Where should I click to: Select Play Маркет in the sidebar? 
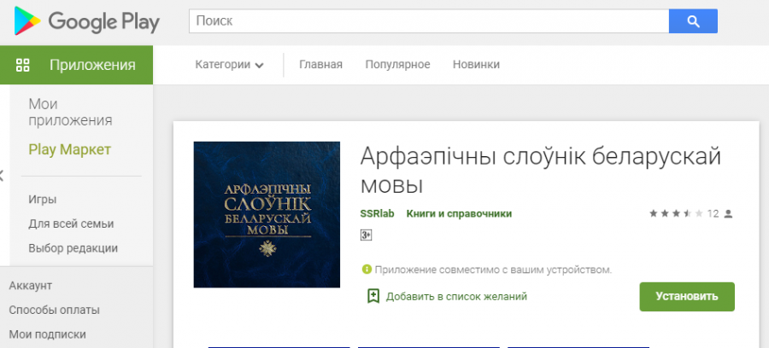[70, 150]
